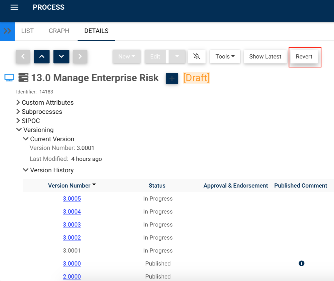The height and width of the screenshot is (281, 334).
Task: Switch to the LIST tab
Action: pyautogui.click(x=27, y=31)
